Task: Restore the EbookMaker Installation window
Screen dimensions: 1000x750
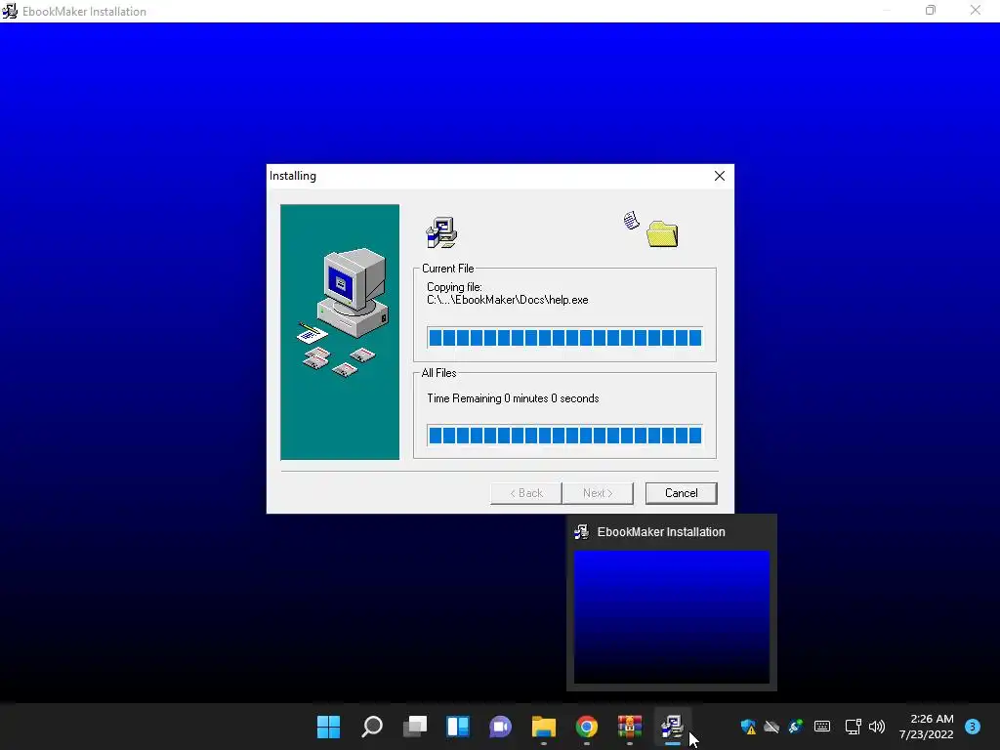Action: click(x=931, y=10)
